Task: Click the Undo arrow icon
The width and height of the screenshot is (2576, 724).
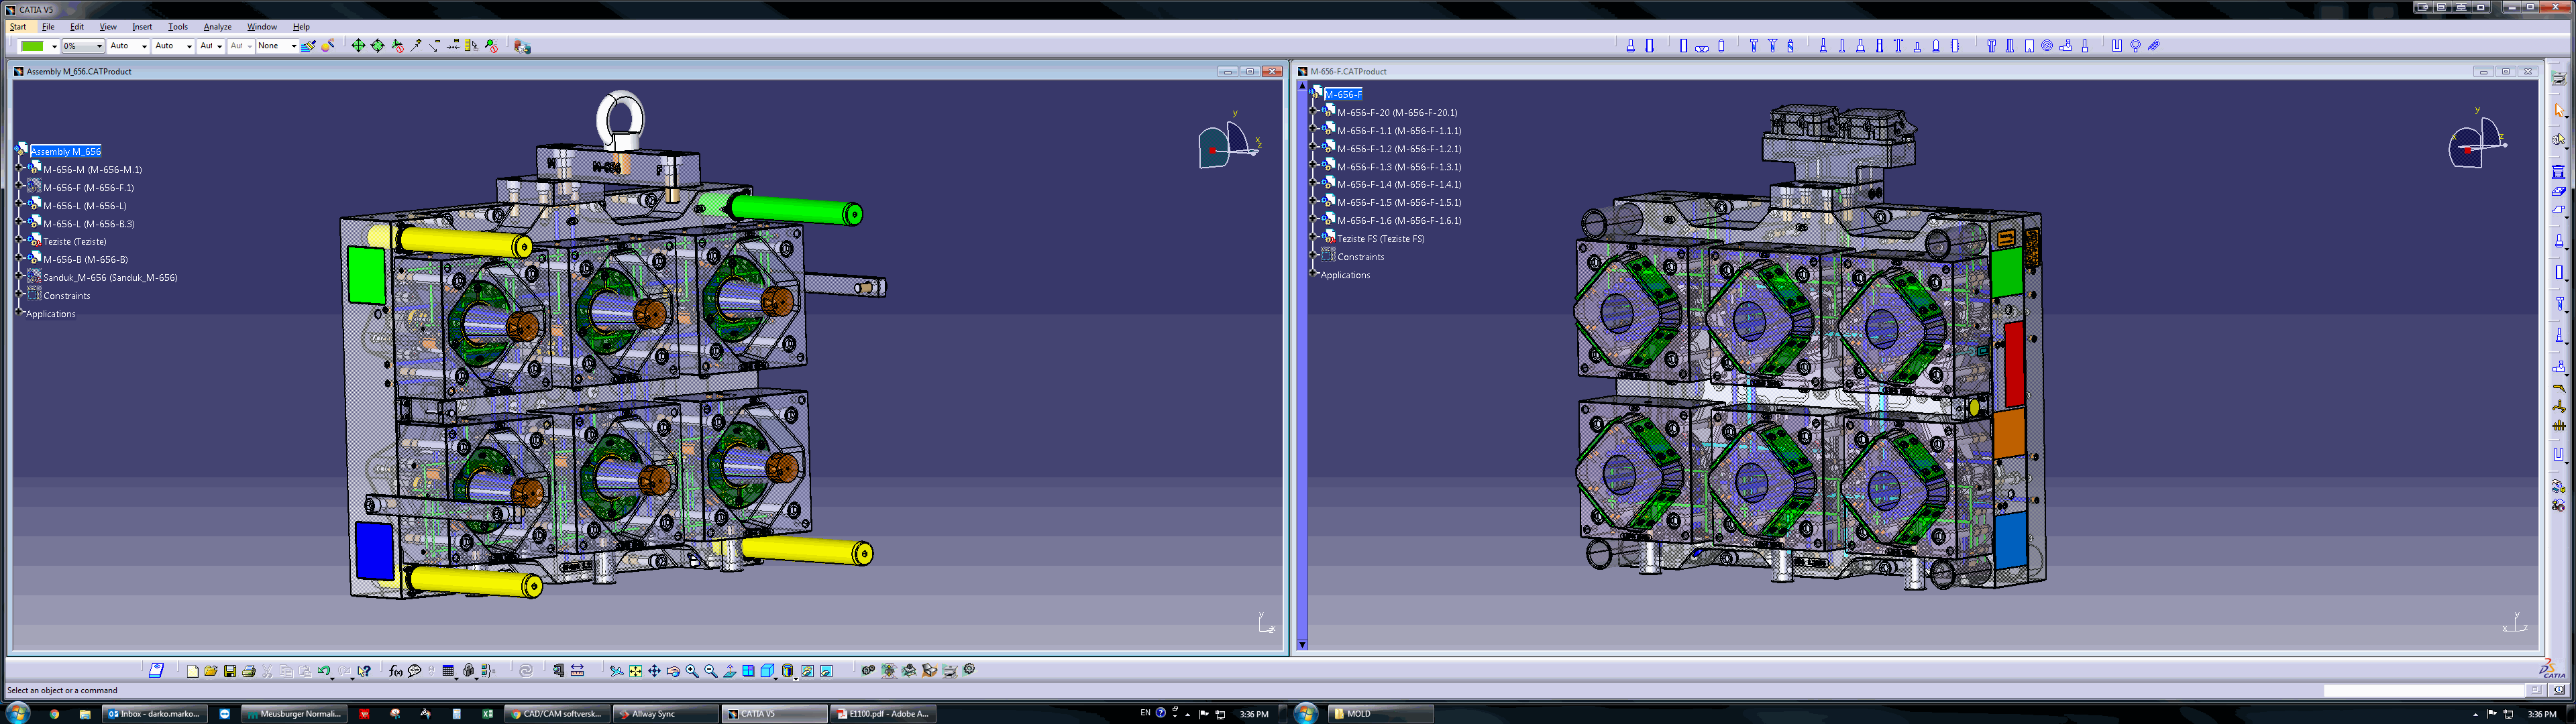Action: [x=324, y=671]
